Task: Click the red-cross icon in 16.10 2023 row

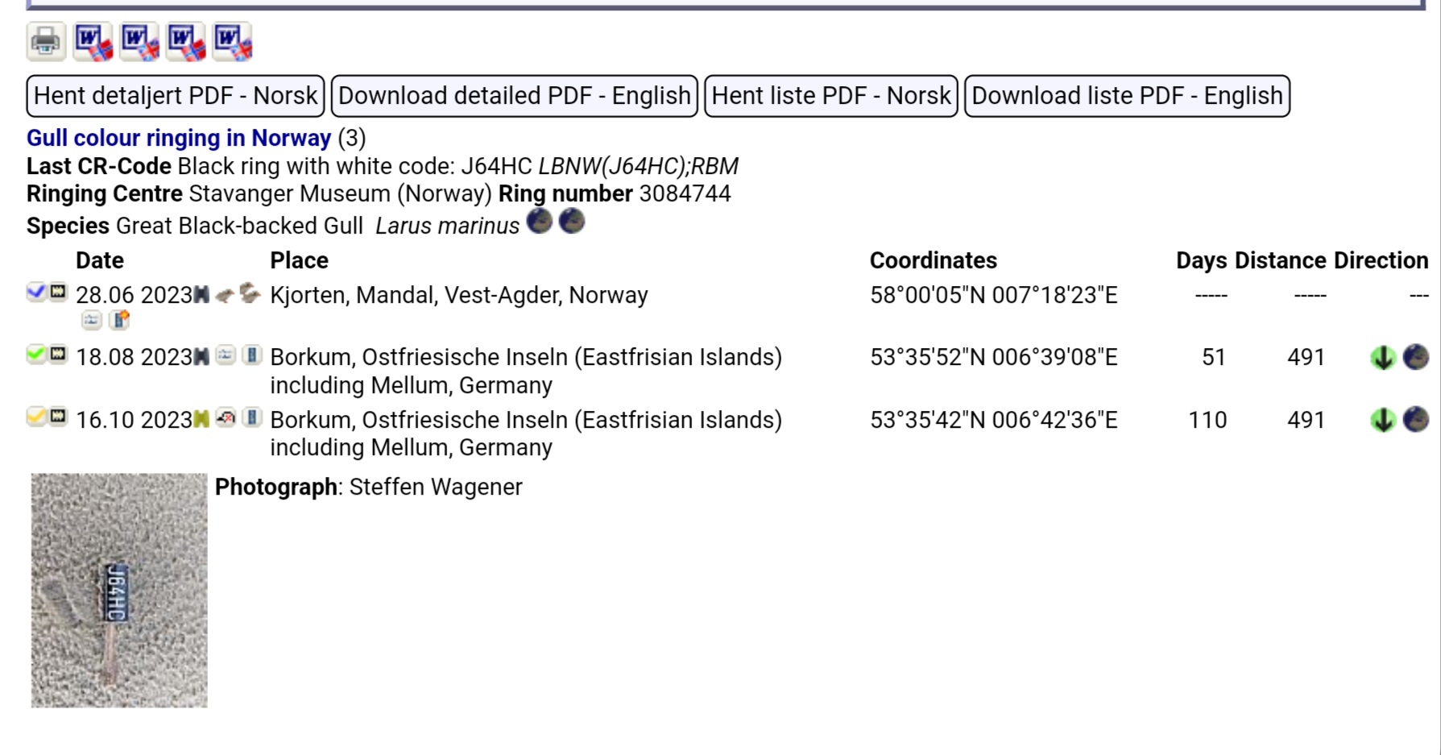Action: 226,418
